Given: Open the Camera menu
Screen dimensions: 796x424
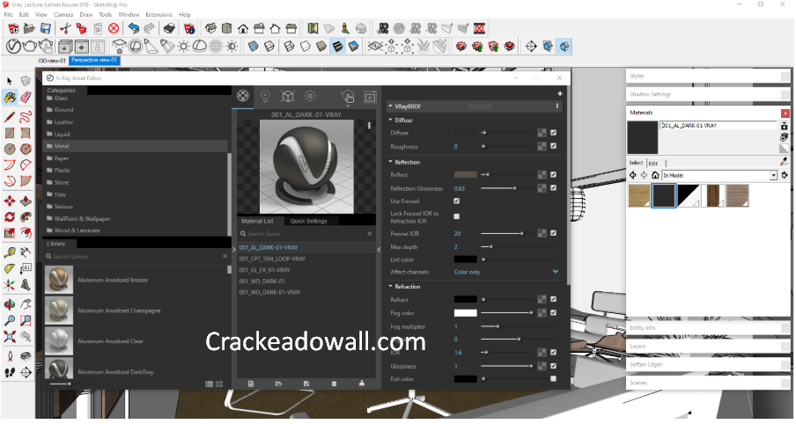Looking at the screenshot, I should (x=63, y=15).
